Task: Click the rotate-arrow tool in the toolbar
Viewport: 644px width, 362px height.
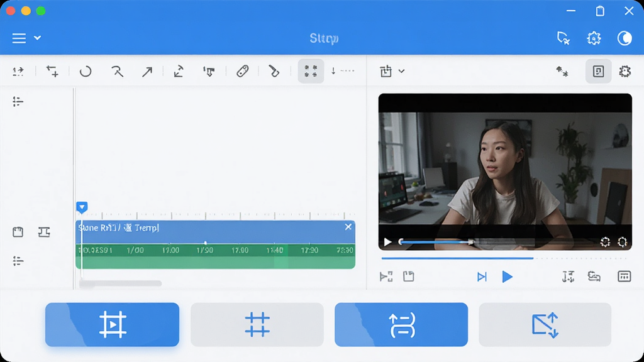Action: point(179,72)
